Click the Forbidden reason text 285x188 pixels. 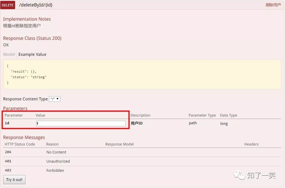click(x=55, y=170)
